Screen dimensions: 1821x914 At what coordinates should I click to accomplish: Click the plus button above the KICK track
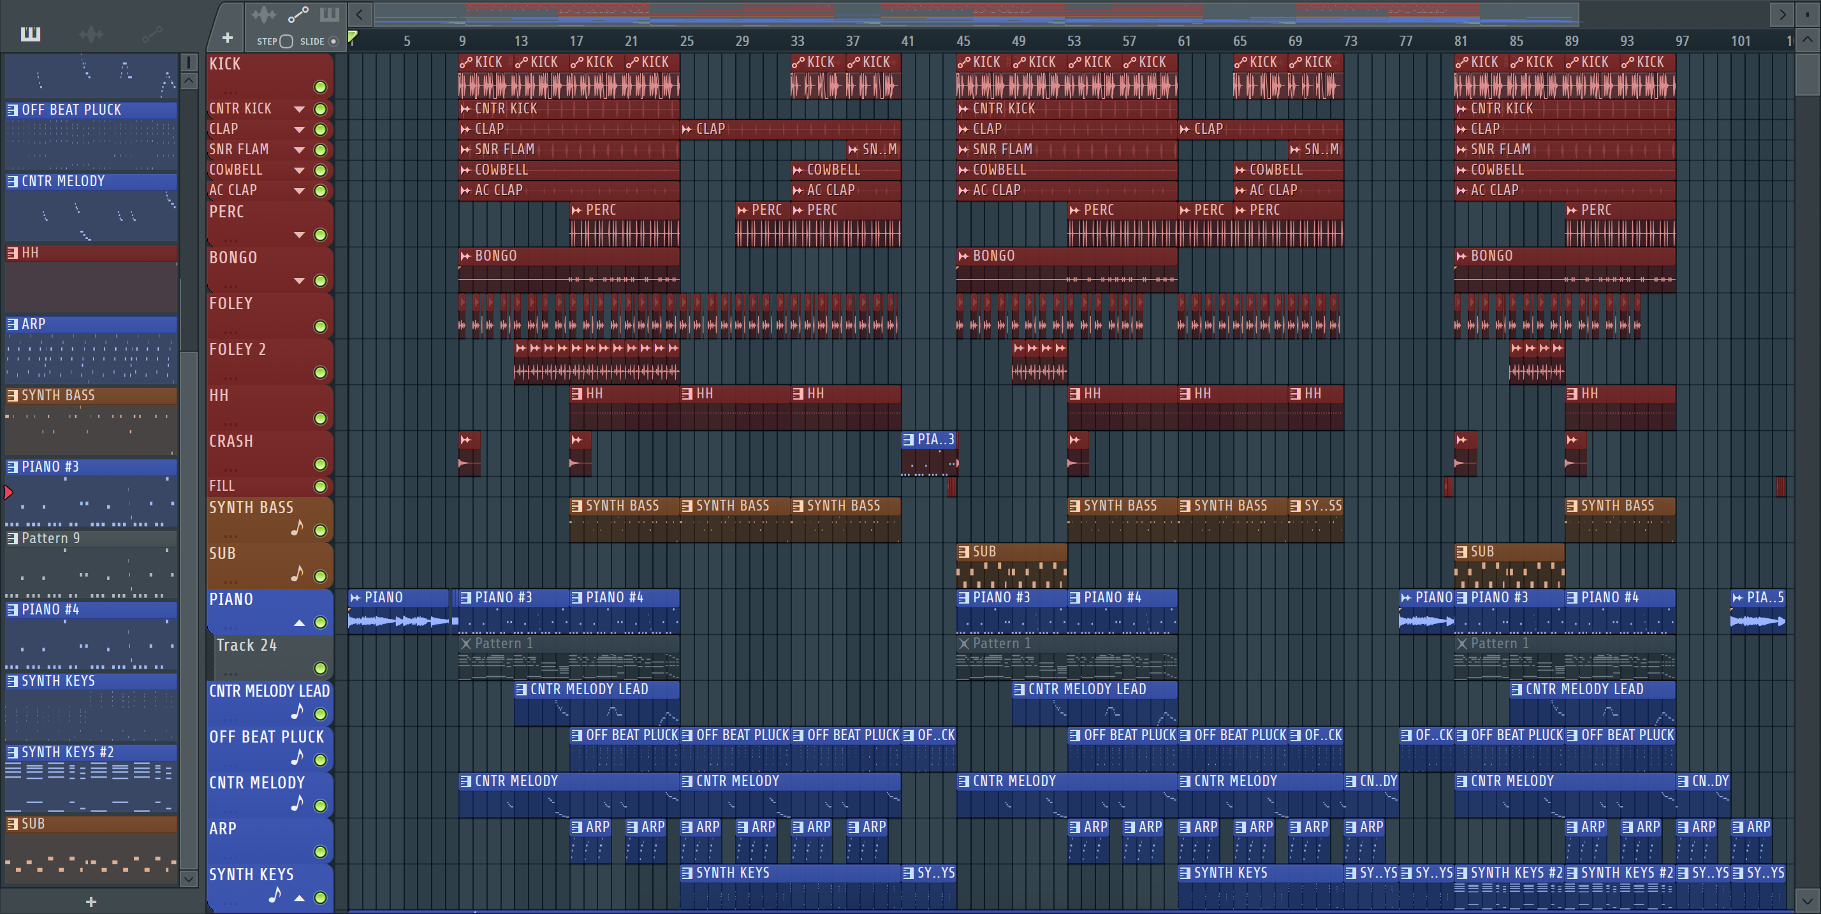tap(227, 38)
